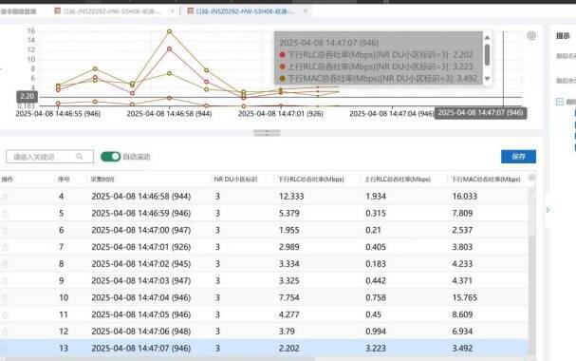Click the 下行MAC总吞吐率(Mbps) column header
Image resolution: width=576 pixels, height=361 pixels.
pos(486,180)
